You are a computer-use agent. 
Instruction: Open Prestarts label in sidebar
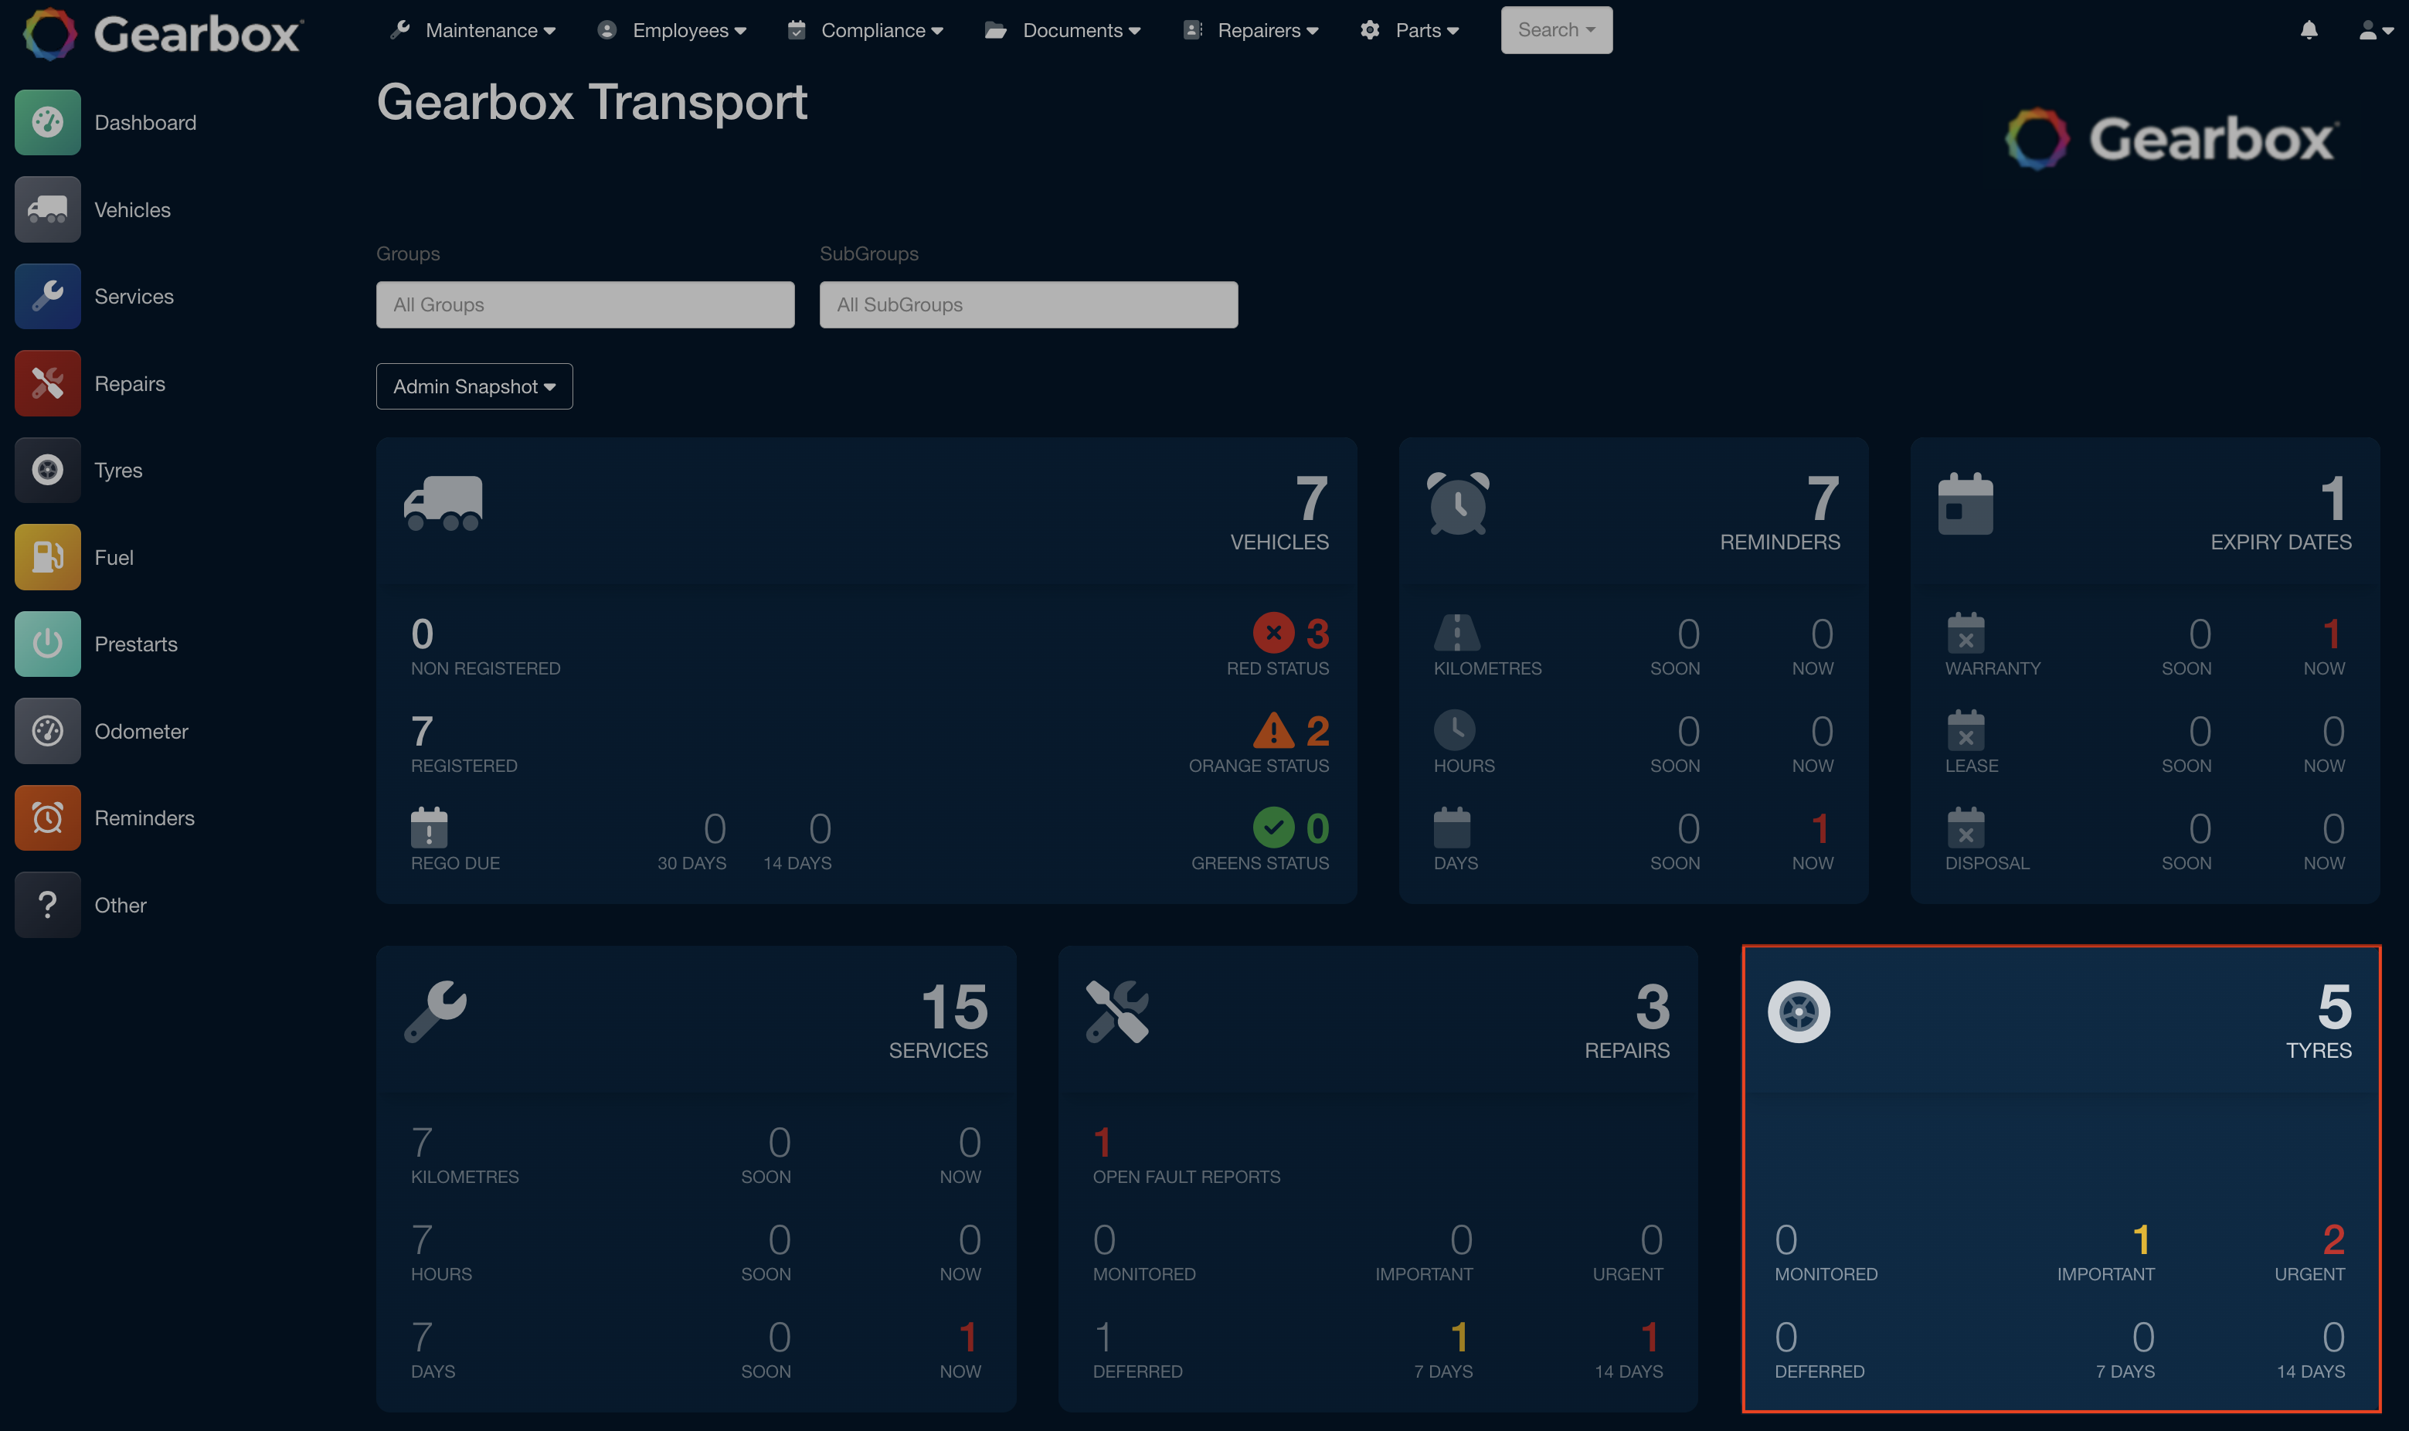point(136,643)
